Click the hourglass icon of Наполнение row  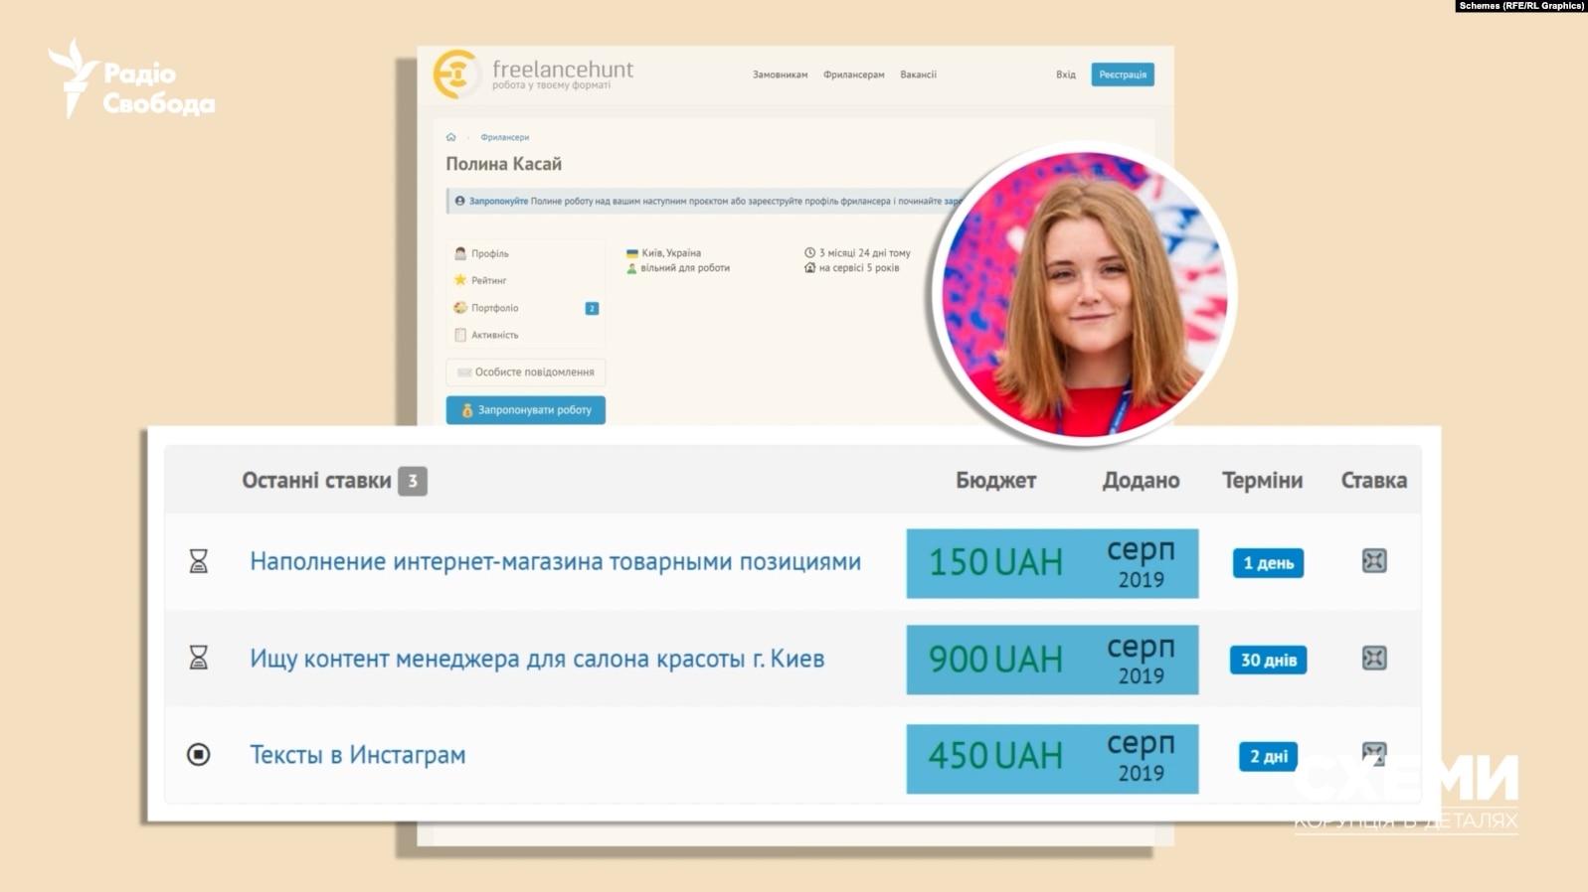point(199,561)
